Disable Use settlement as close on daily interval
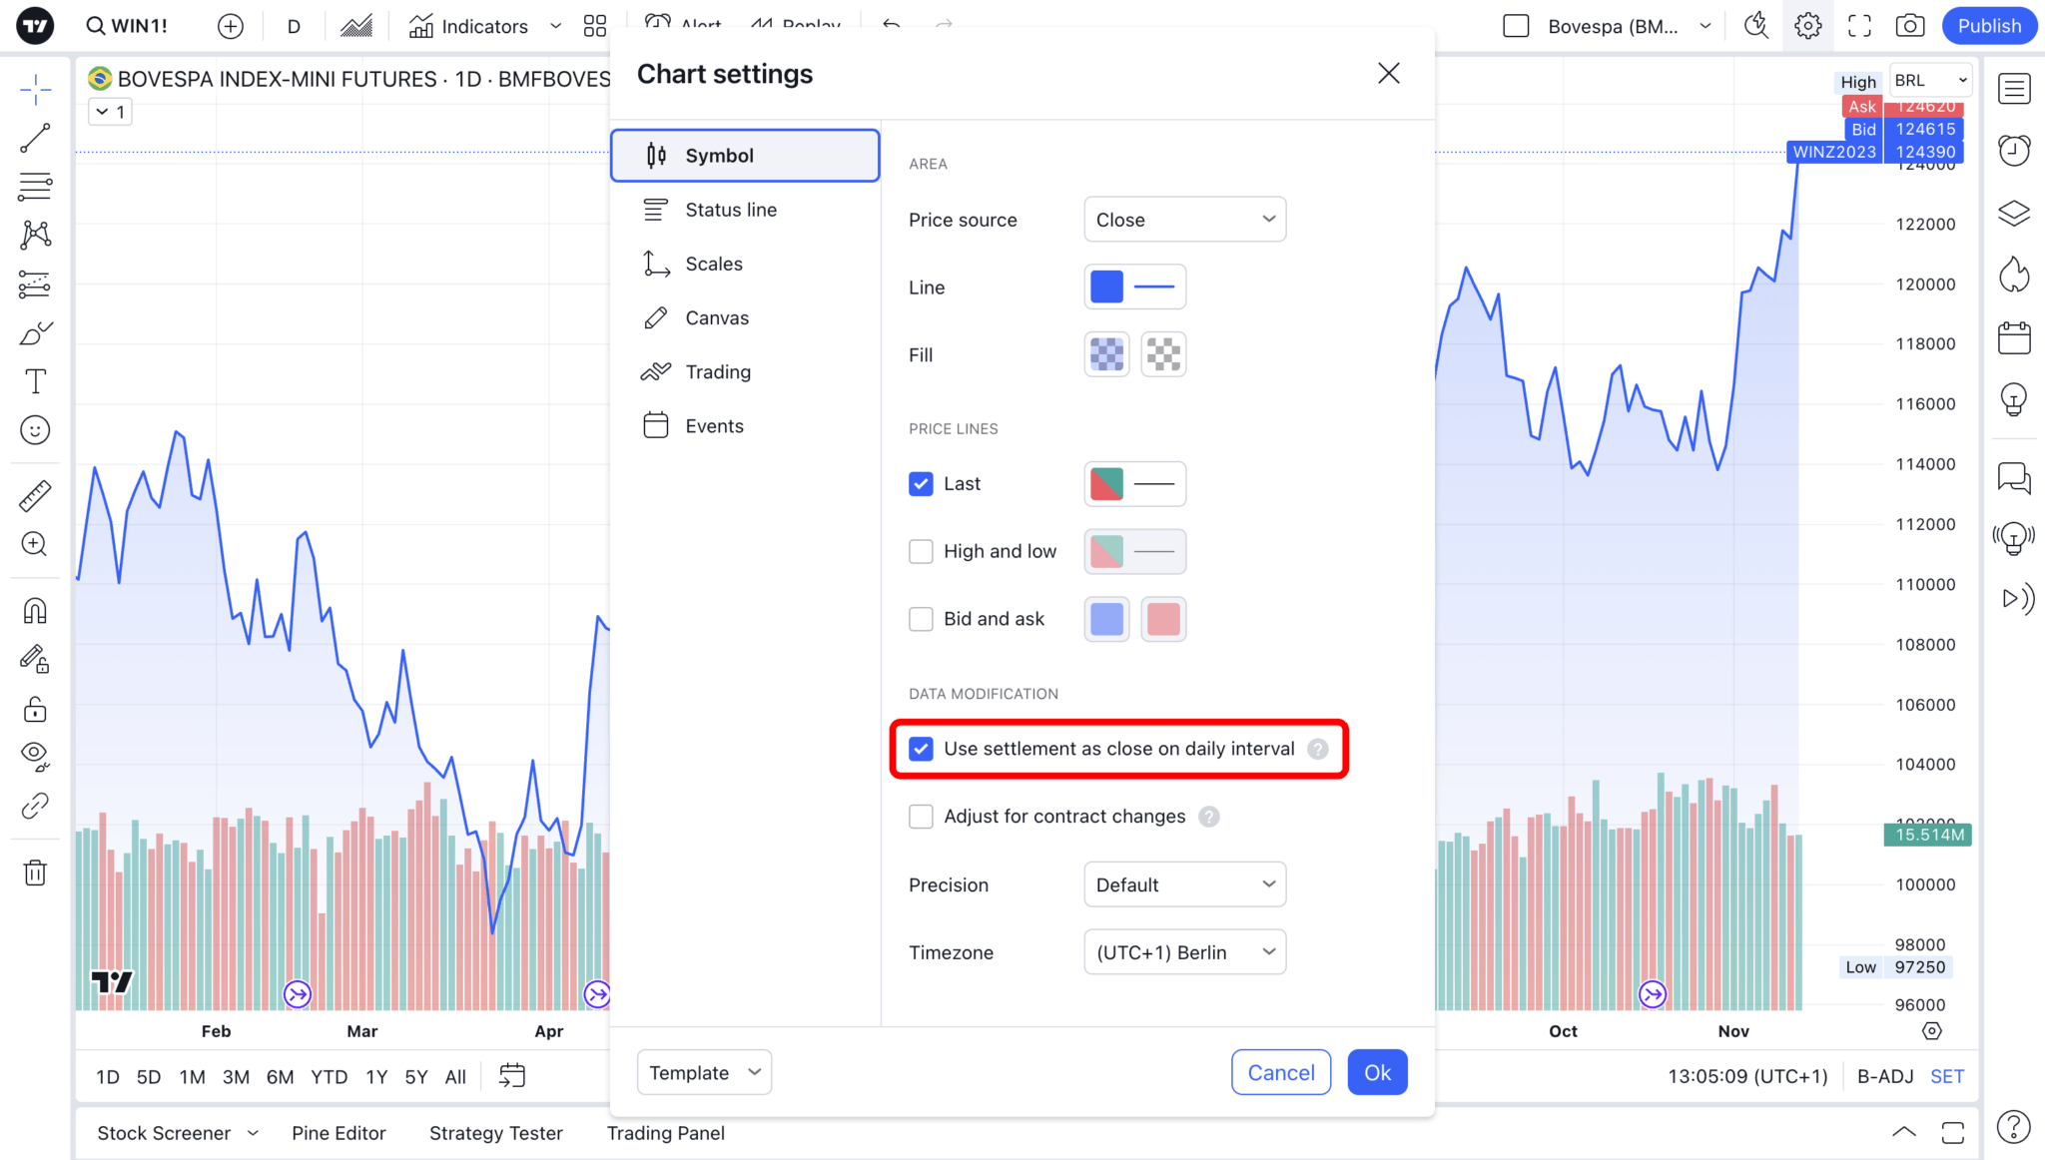The height and width of the screenshot is (1160, 2045). pyautogui.click(x=921, y=749)
